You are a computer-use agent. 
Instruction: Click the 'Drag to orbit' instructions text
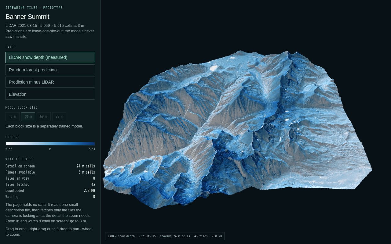49,232
